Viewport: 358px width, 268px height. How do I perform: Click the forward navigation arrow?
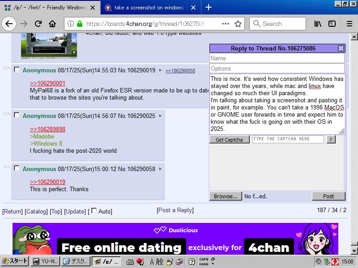coord(24,24)
